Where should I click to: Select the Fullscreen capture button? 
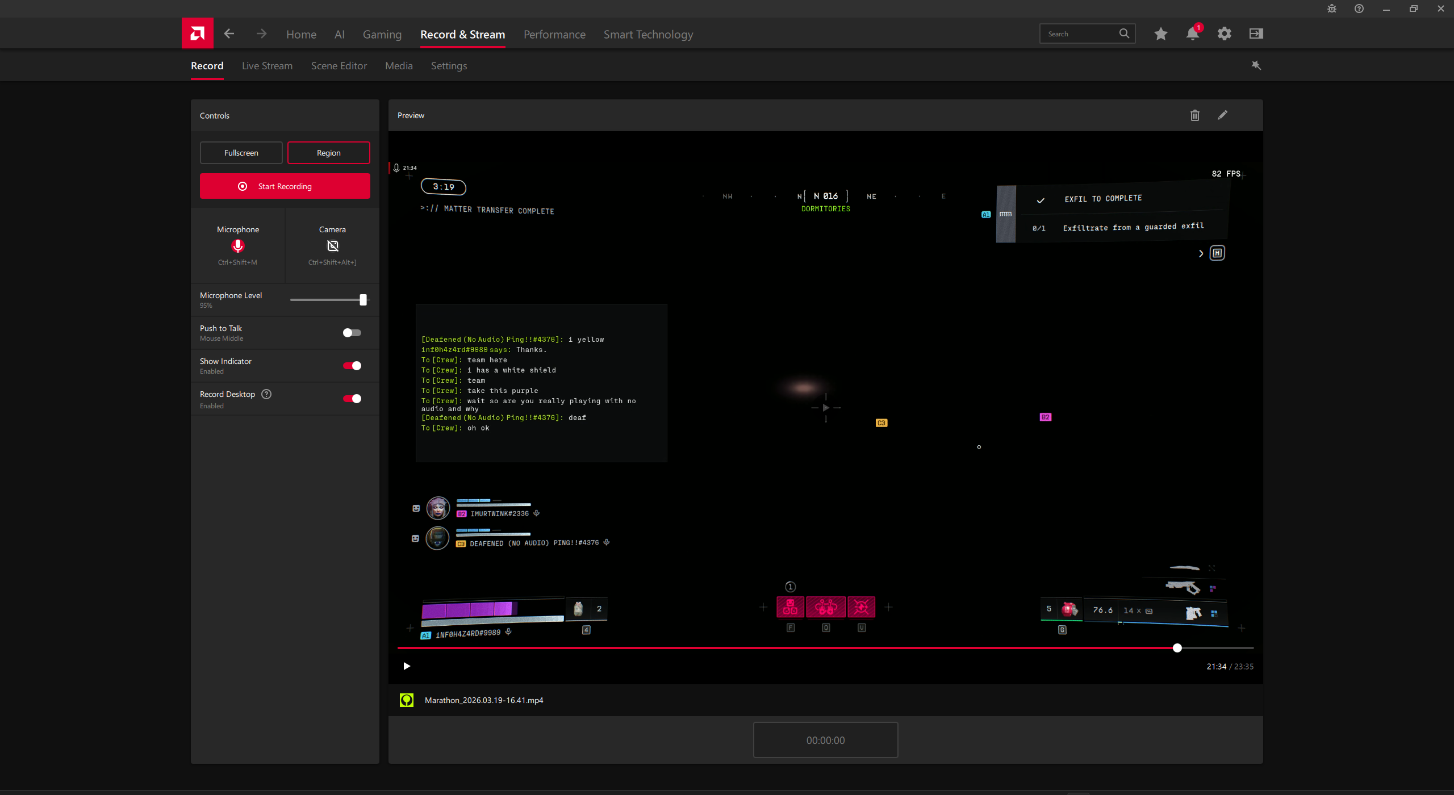coord(241,153)
